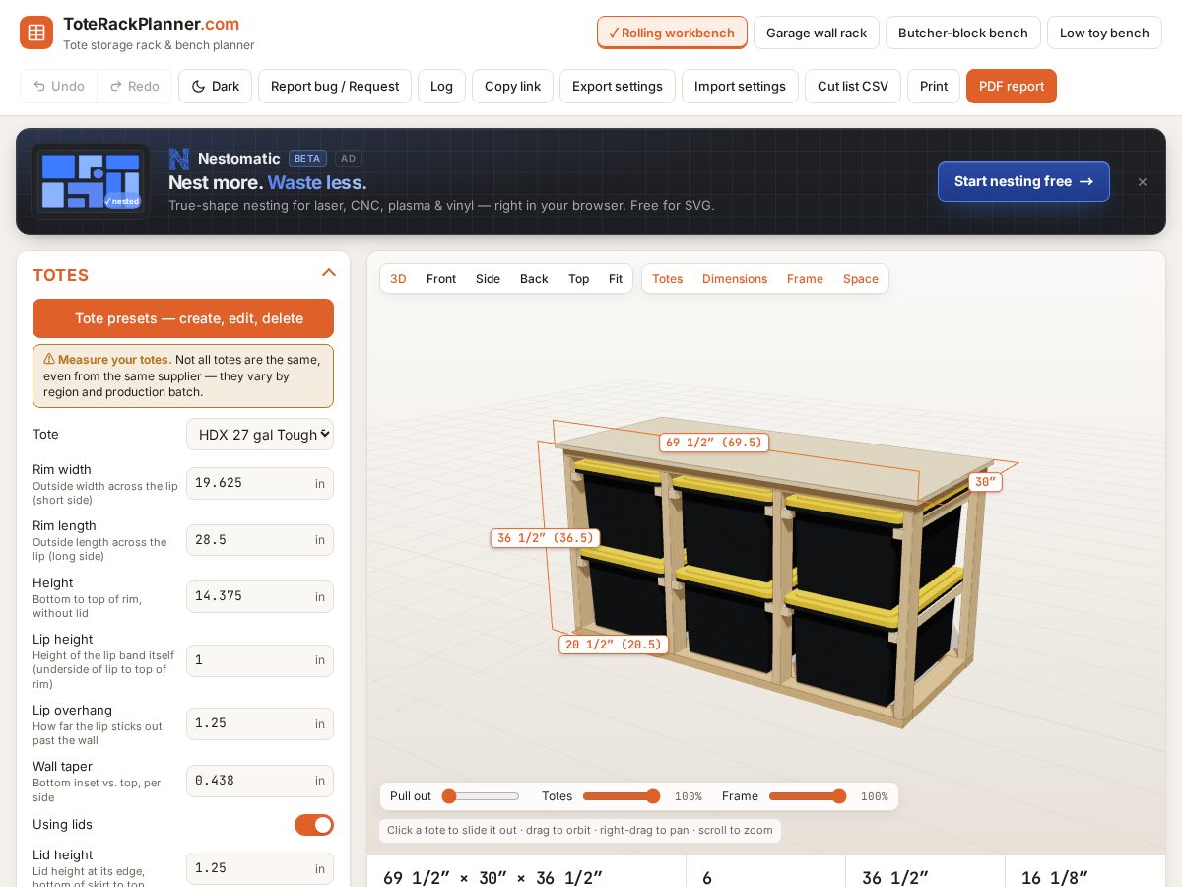Click the 69 1/2″ × 30″ × 36 1/2″ summary
The width and height of the screenshot is (1182, 887).
[x=492, y=877]
